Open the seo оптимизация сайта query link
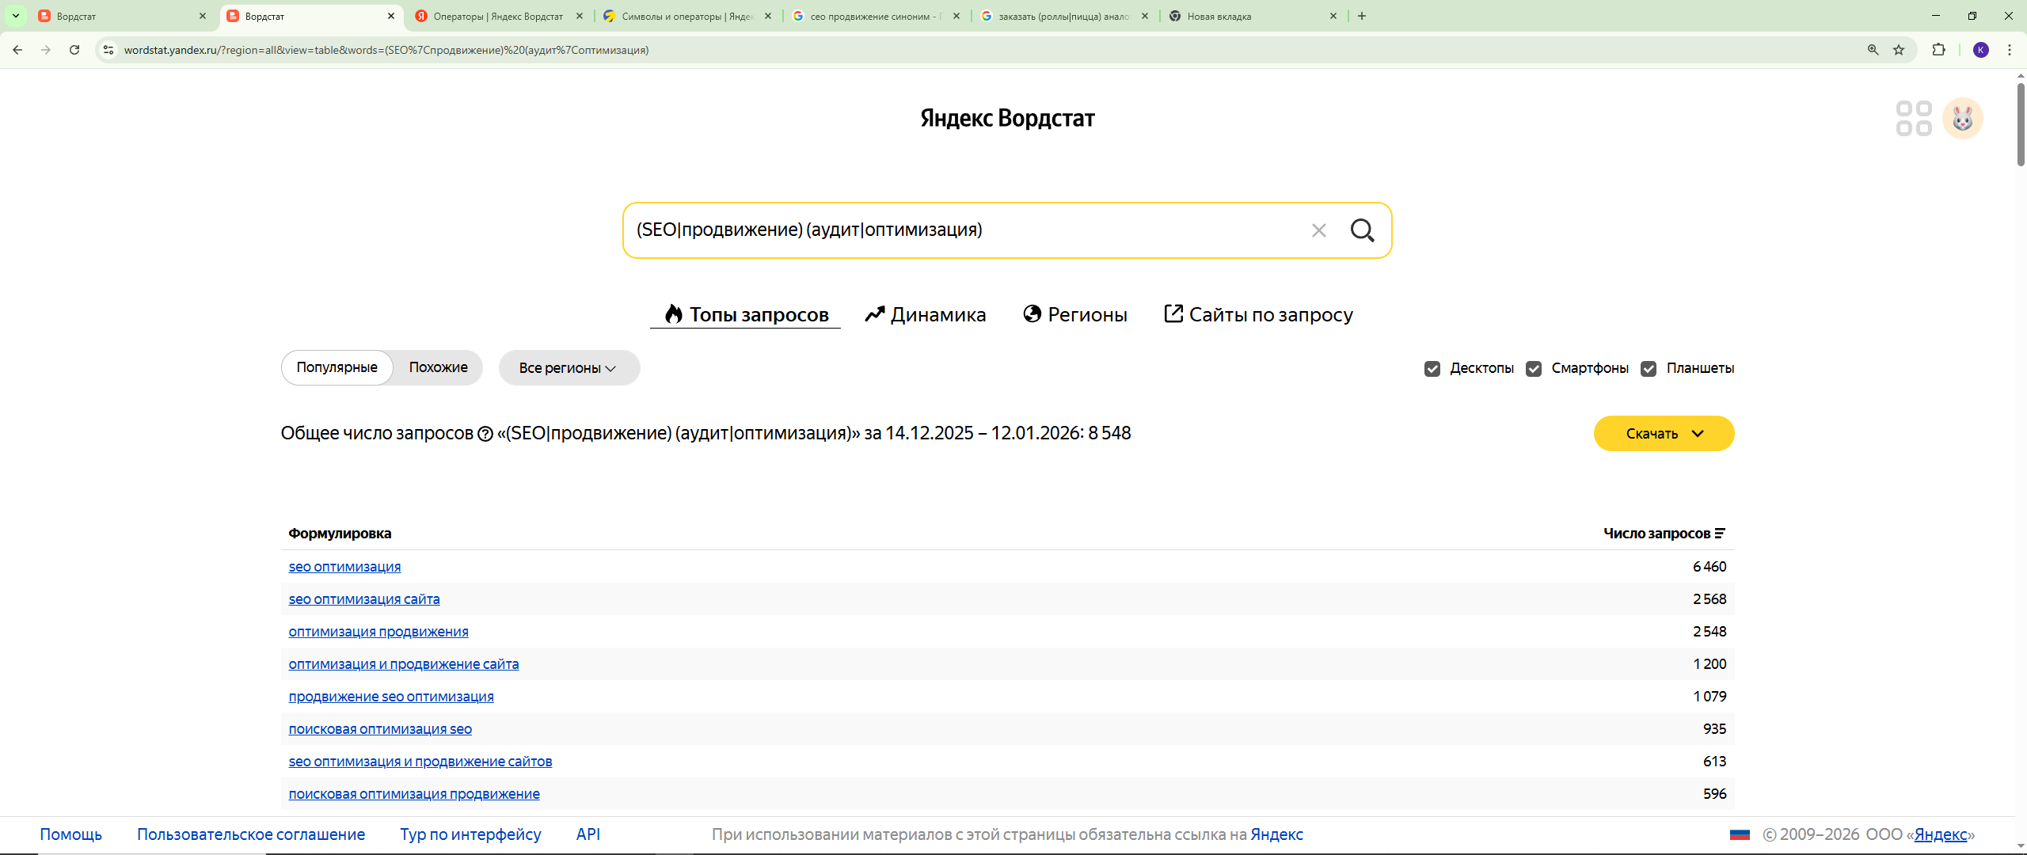Screen dimensions: 2027x855 pos(364,599)
